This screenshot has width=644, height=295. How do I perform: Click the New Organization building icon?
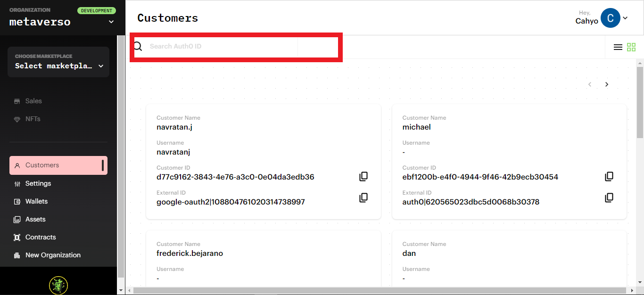17,255
